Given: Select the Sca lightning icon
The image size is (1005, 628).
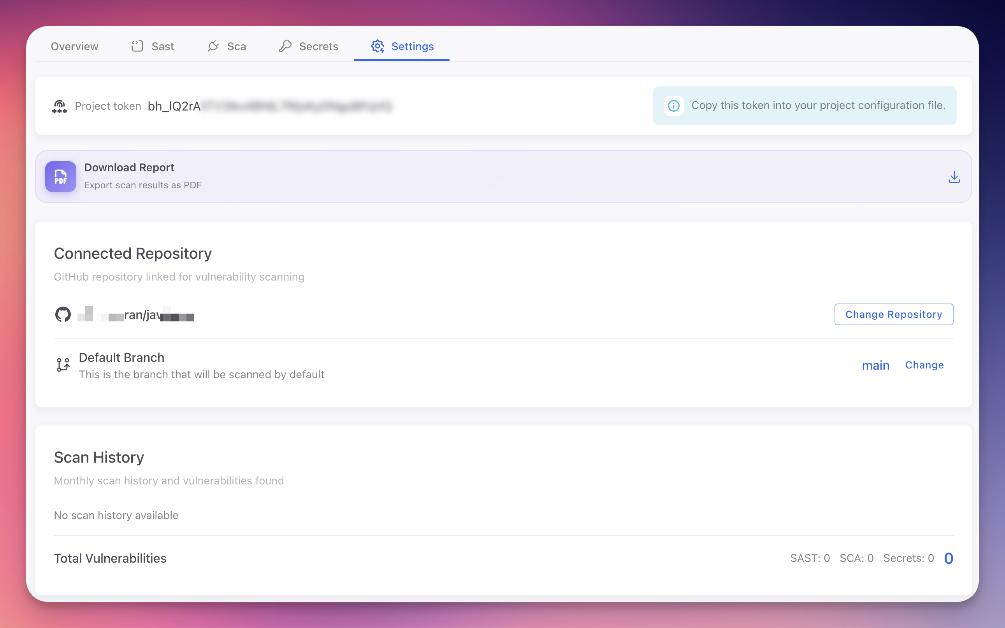Looking at the screenshot, I should click(x=213, y=46).
